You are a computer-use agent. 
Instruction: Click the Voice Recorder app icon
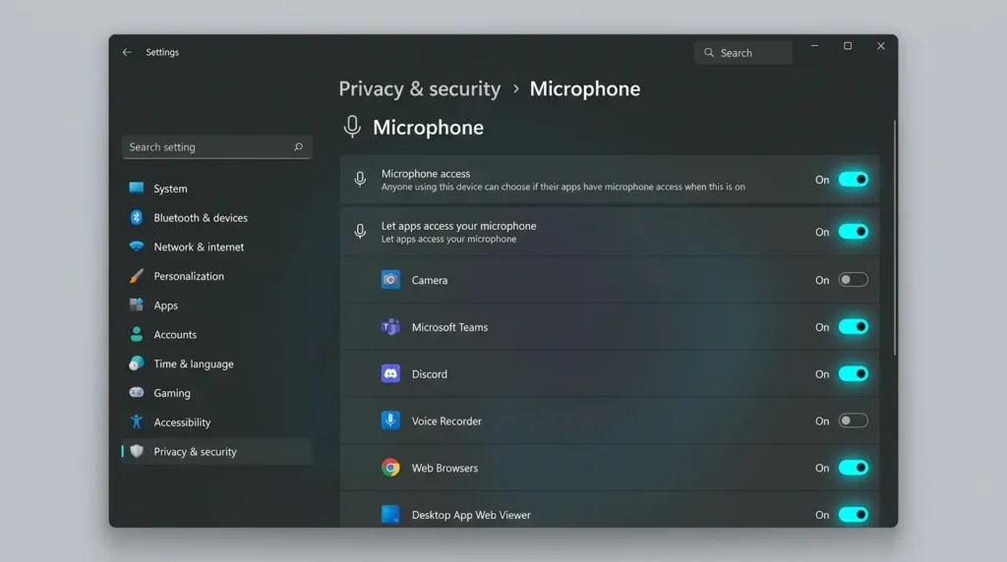point(390,421)
